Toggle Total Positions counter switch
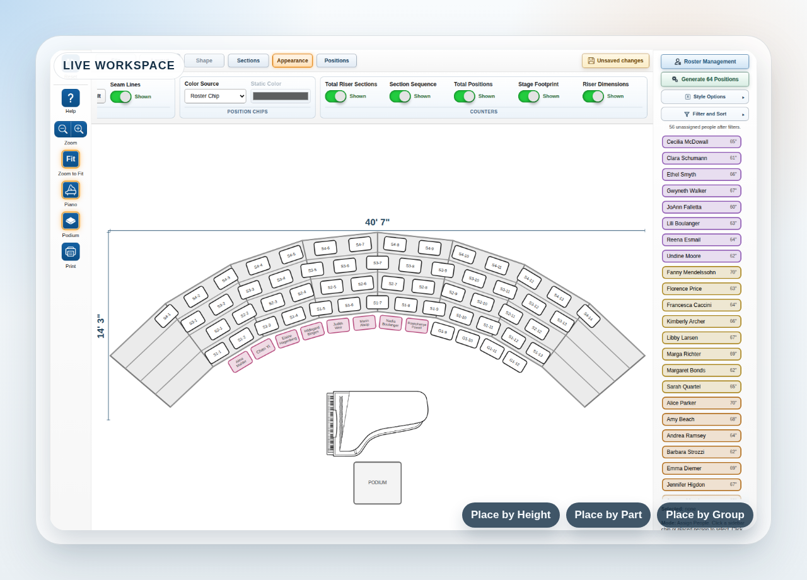 pyautogui.click(x=464, y=96)
